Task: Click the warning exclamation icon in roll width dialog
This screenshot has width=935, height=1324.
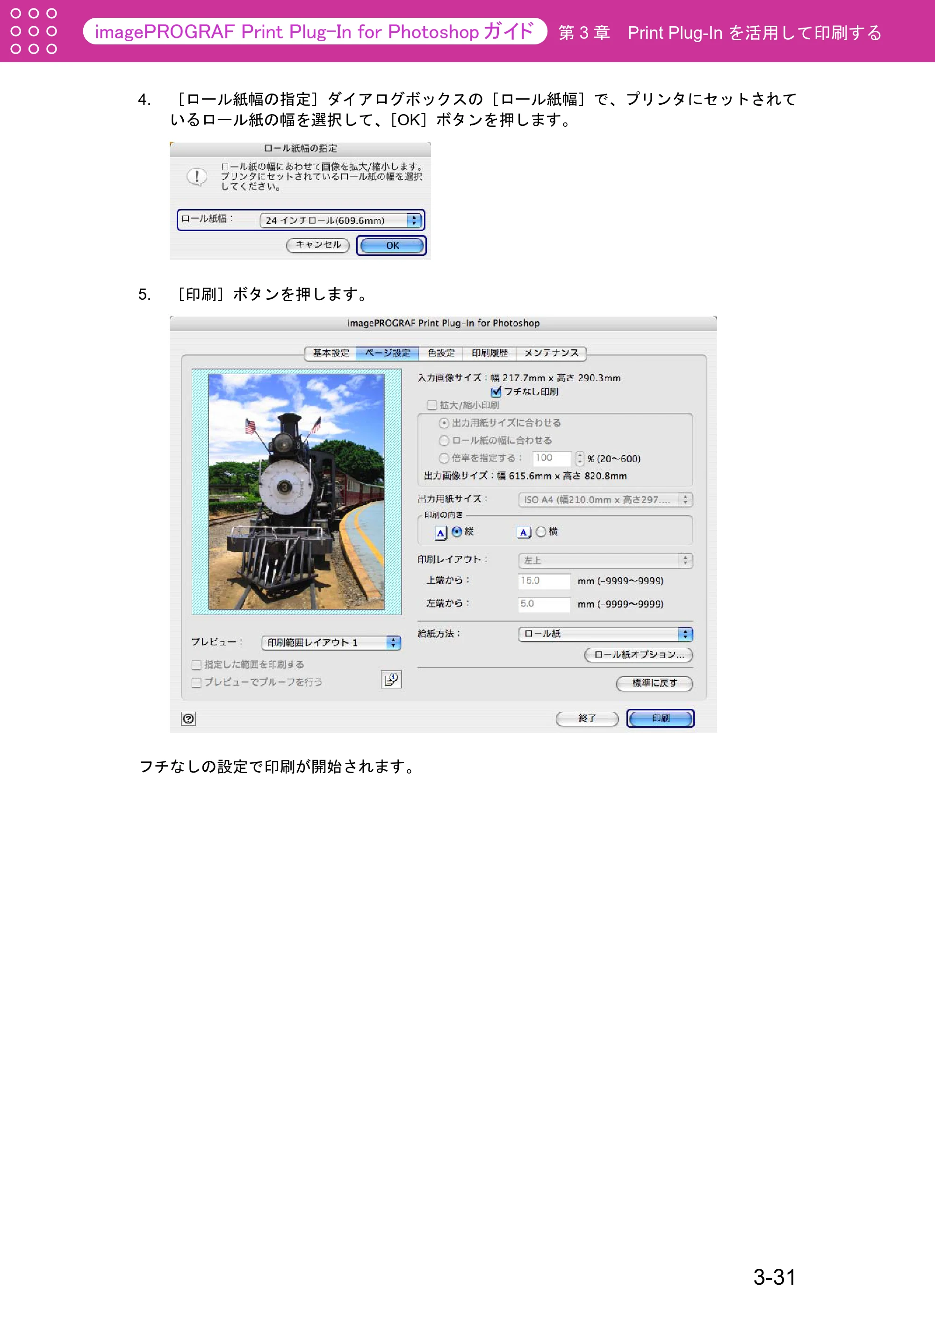Action: [197, 176]
